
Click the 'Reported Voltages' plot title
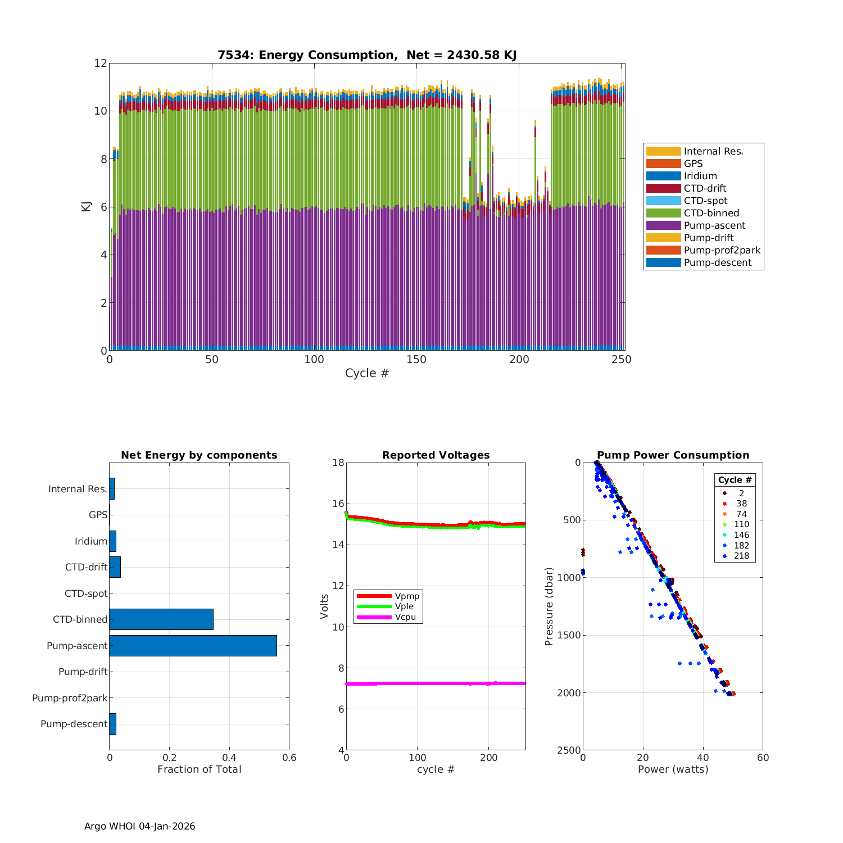[x=436, y=455]
